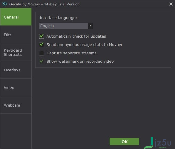Enable Capture separate streams

(42, 53)
